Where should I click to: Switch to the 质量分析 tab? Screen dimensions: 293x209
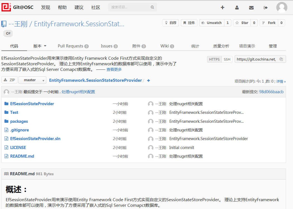click(221, 46)
